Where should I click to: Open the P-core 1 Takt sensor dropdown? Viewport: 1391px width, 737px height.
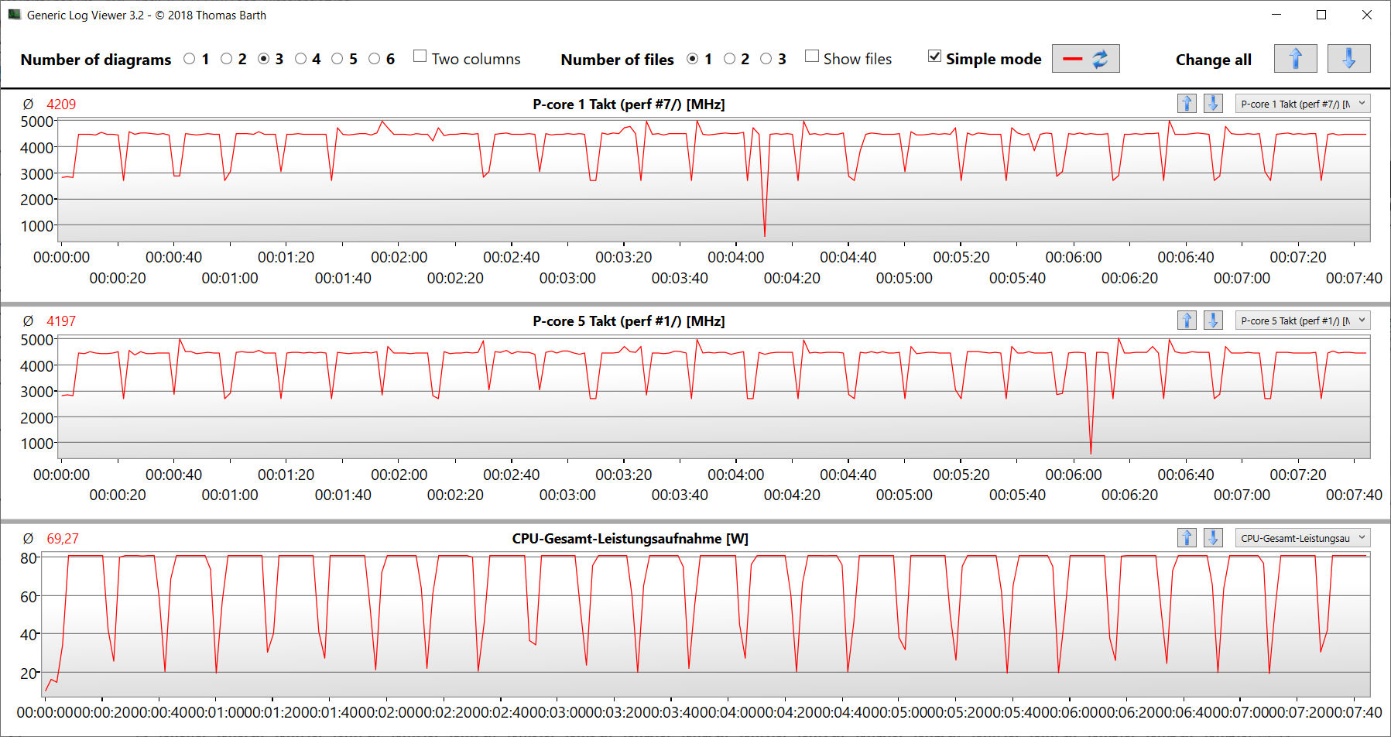[x=1302, y=104]
